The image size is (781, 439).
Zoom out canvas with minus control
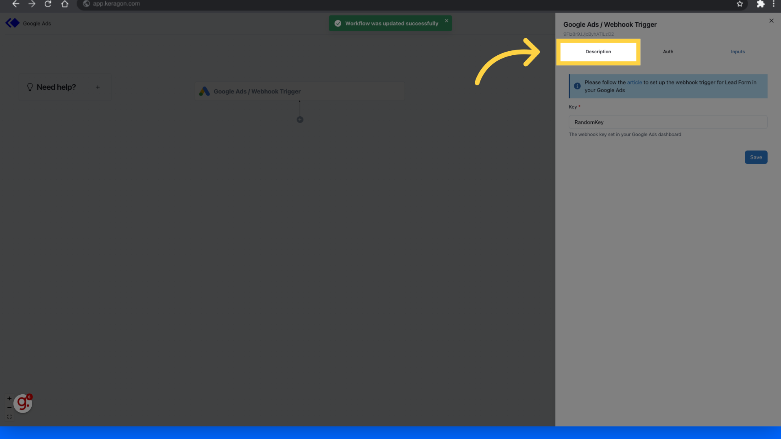click(9, 407)
